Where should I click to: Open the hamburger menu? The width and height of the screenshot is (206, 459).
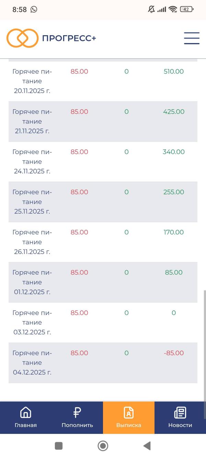click(192, 38)
